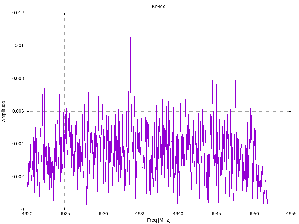Click the 4940 x-axis tick label
Screen dimensions: 299x224
click(x=178, y=214)
